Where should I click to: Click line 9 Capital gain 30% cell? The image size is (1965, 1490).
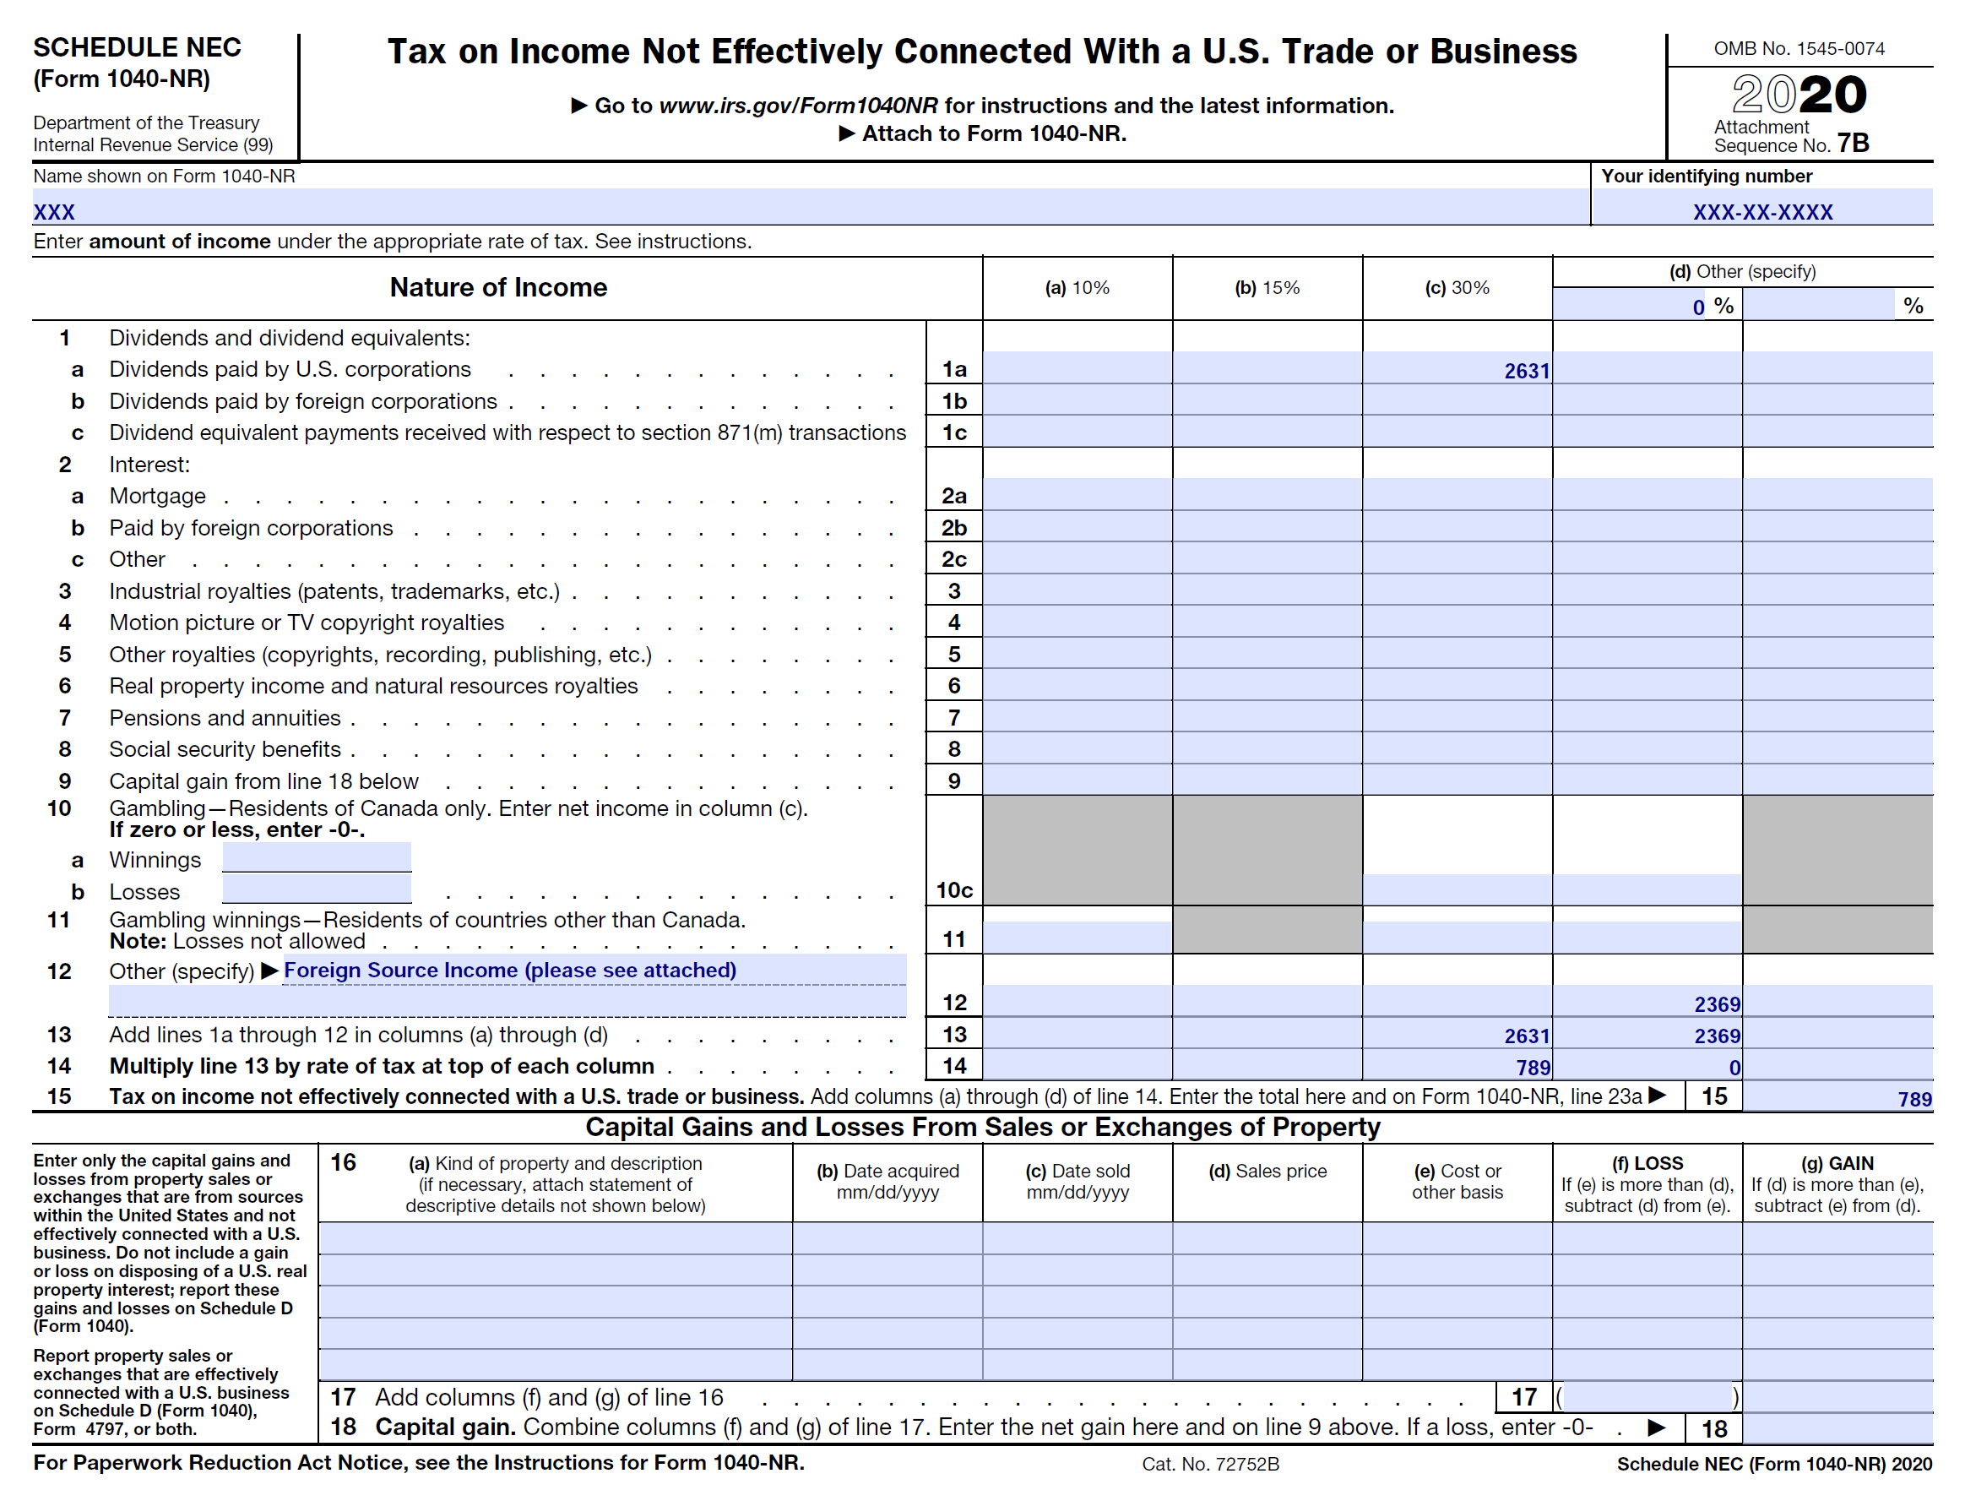(1457, 780)
